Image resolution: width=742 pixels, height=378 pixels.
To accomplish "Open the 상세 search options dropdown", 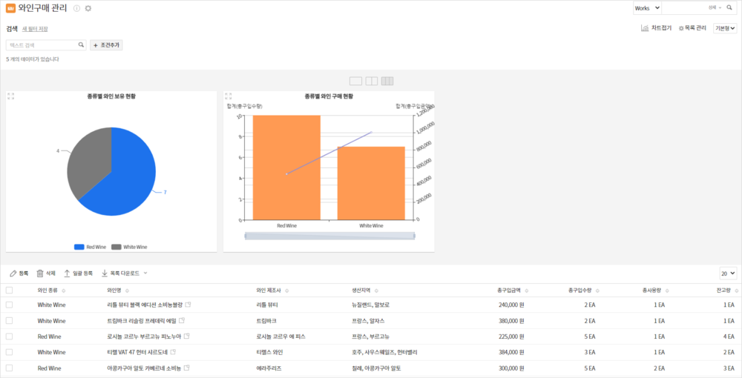I will pos(715,8).
